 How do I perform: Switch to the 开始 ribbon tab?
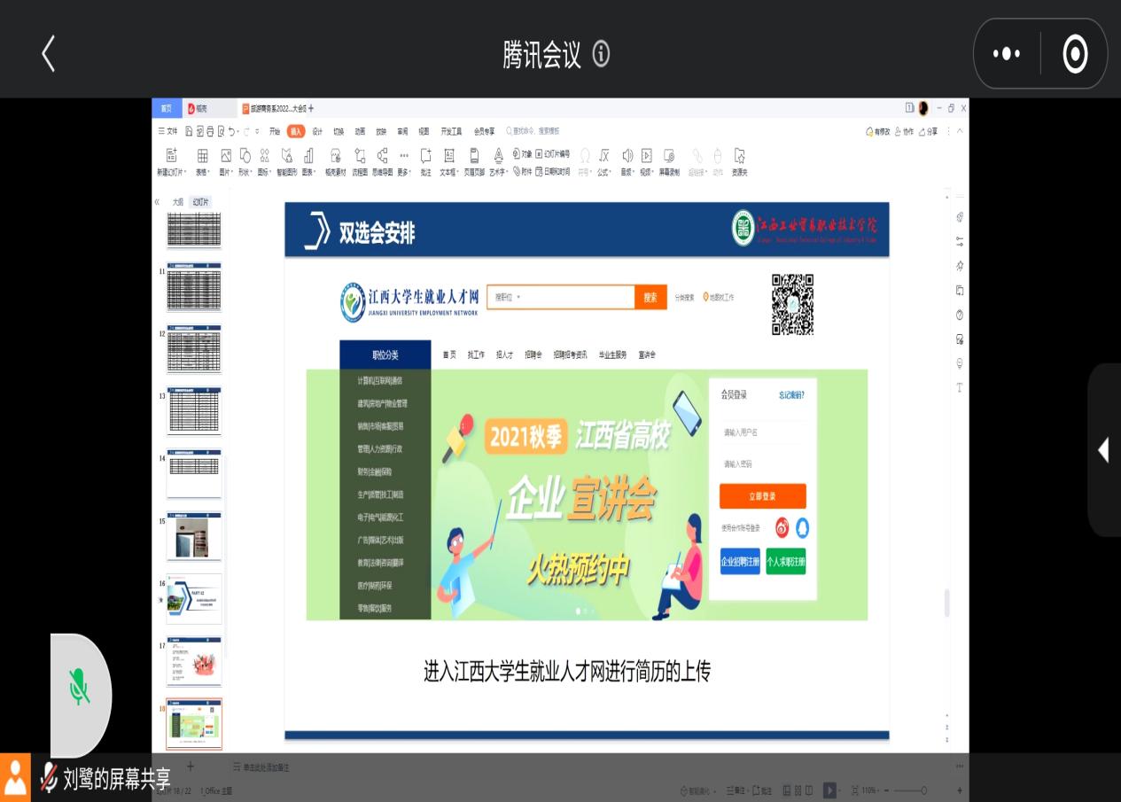coord(275,131)
